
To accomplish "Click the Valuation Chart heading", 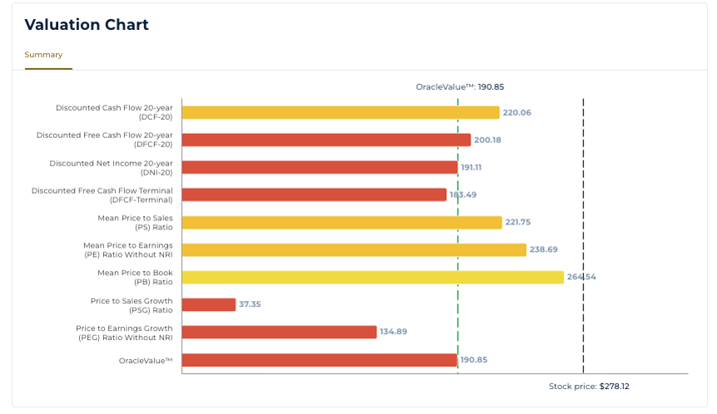I will pyautogui.click(x=87, y=25).
